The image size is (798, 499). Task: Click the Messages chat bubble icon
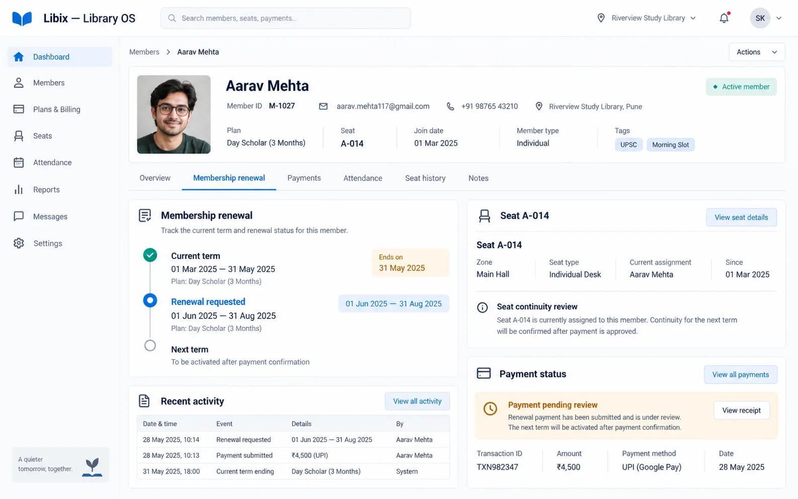19,216
